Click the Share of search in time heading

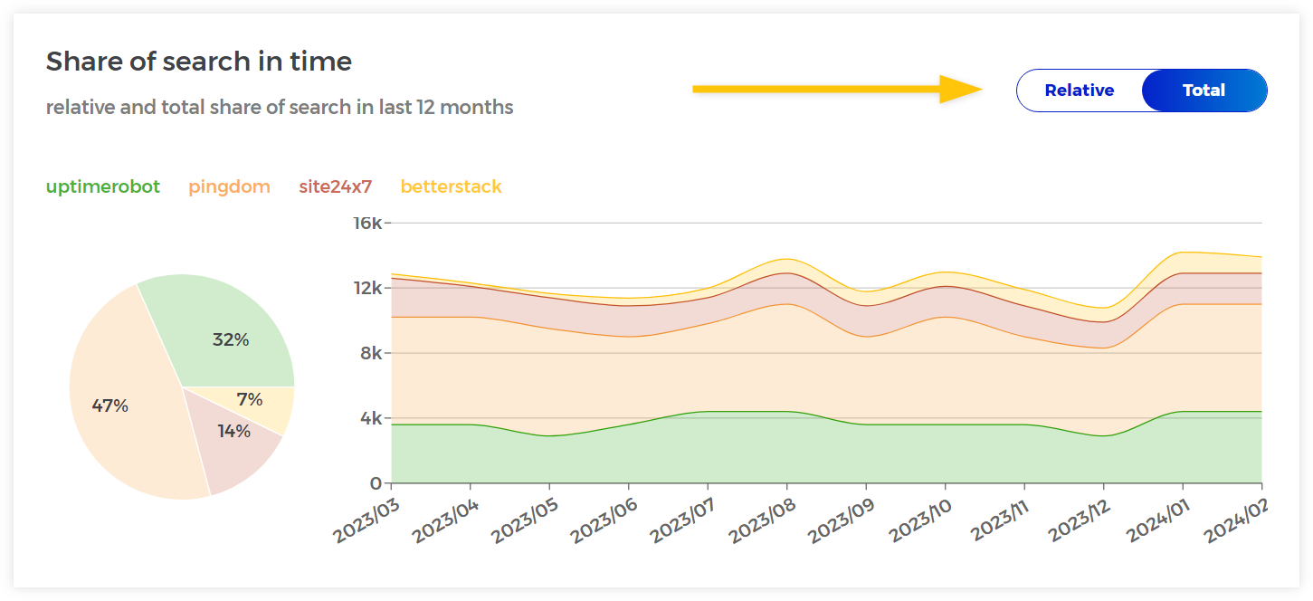[x=200, y=62]
